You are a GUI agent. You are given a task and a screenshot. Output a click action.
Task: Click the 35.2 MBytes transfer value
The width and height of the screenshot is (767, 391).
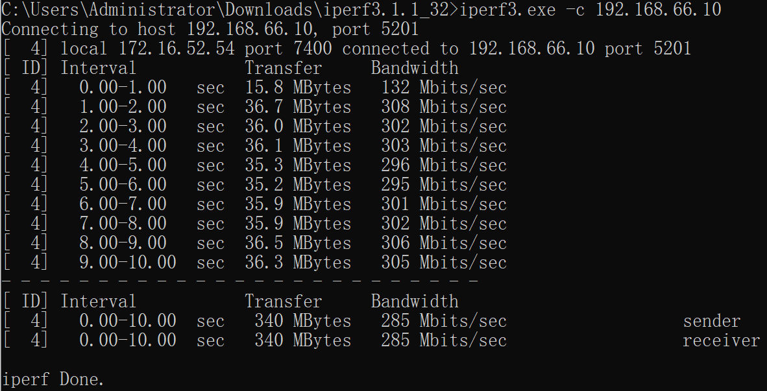point(298,185)
